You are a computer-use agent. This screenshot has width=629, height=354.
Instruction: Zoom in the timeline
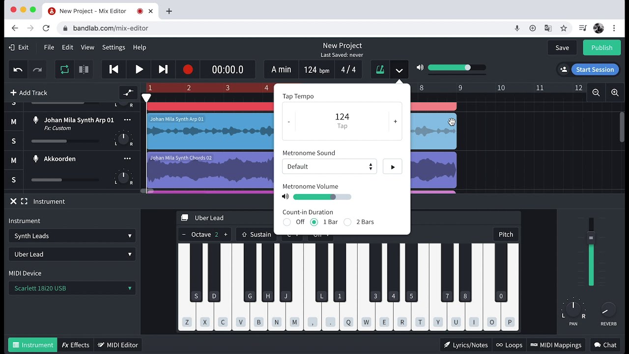click(615, 92)
